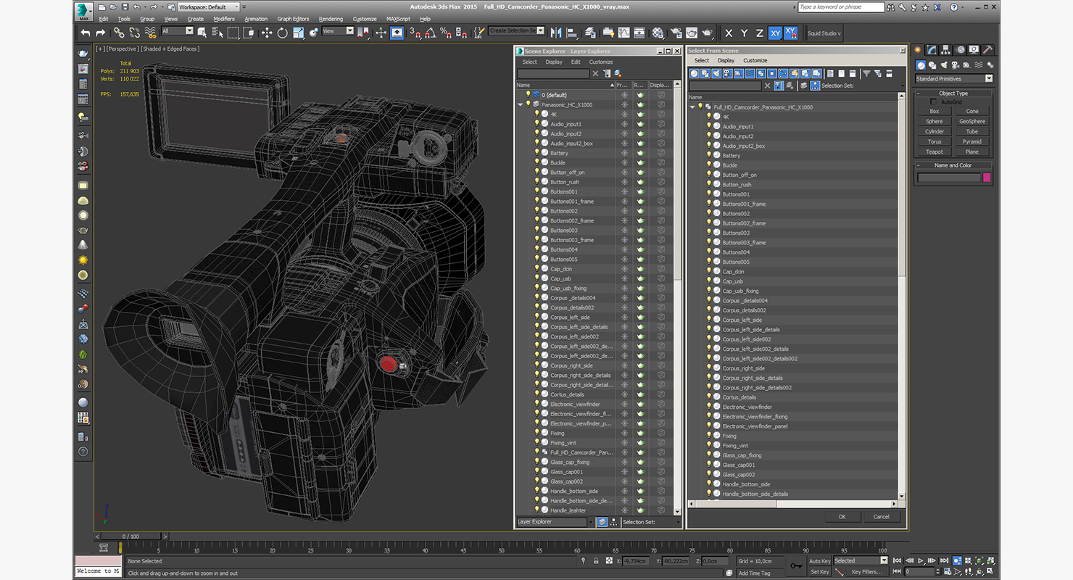Open the MAXScript menu
The image size is (1073, 580).
(398, 19)
